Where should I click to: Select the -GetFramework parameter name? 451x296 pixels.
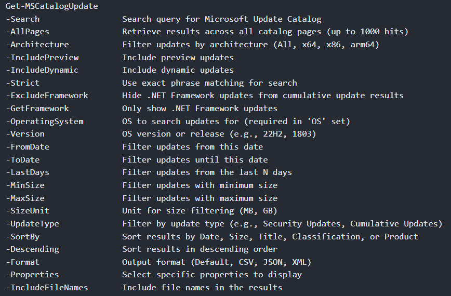[x=37, y=109]
